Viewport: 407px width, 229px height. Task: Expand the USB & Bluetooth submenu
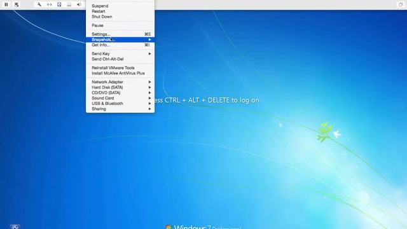coord(120,103)
